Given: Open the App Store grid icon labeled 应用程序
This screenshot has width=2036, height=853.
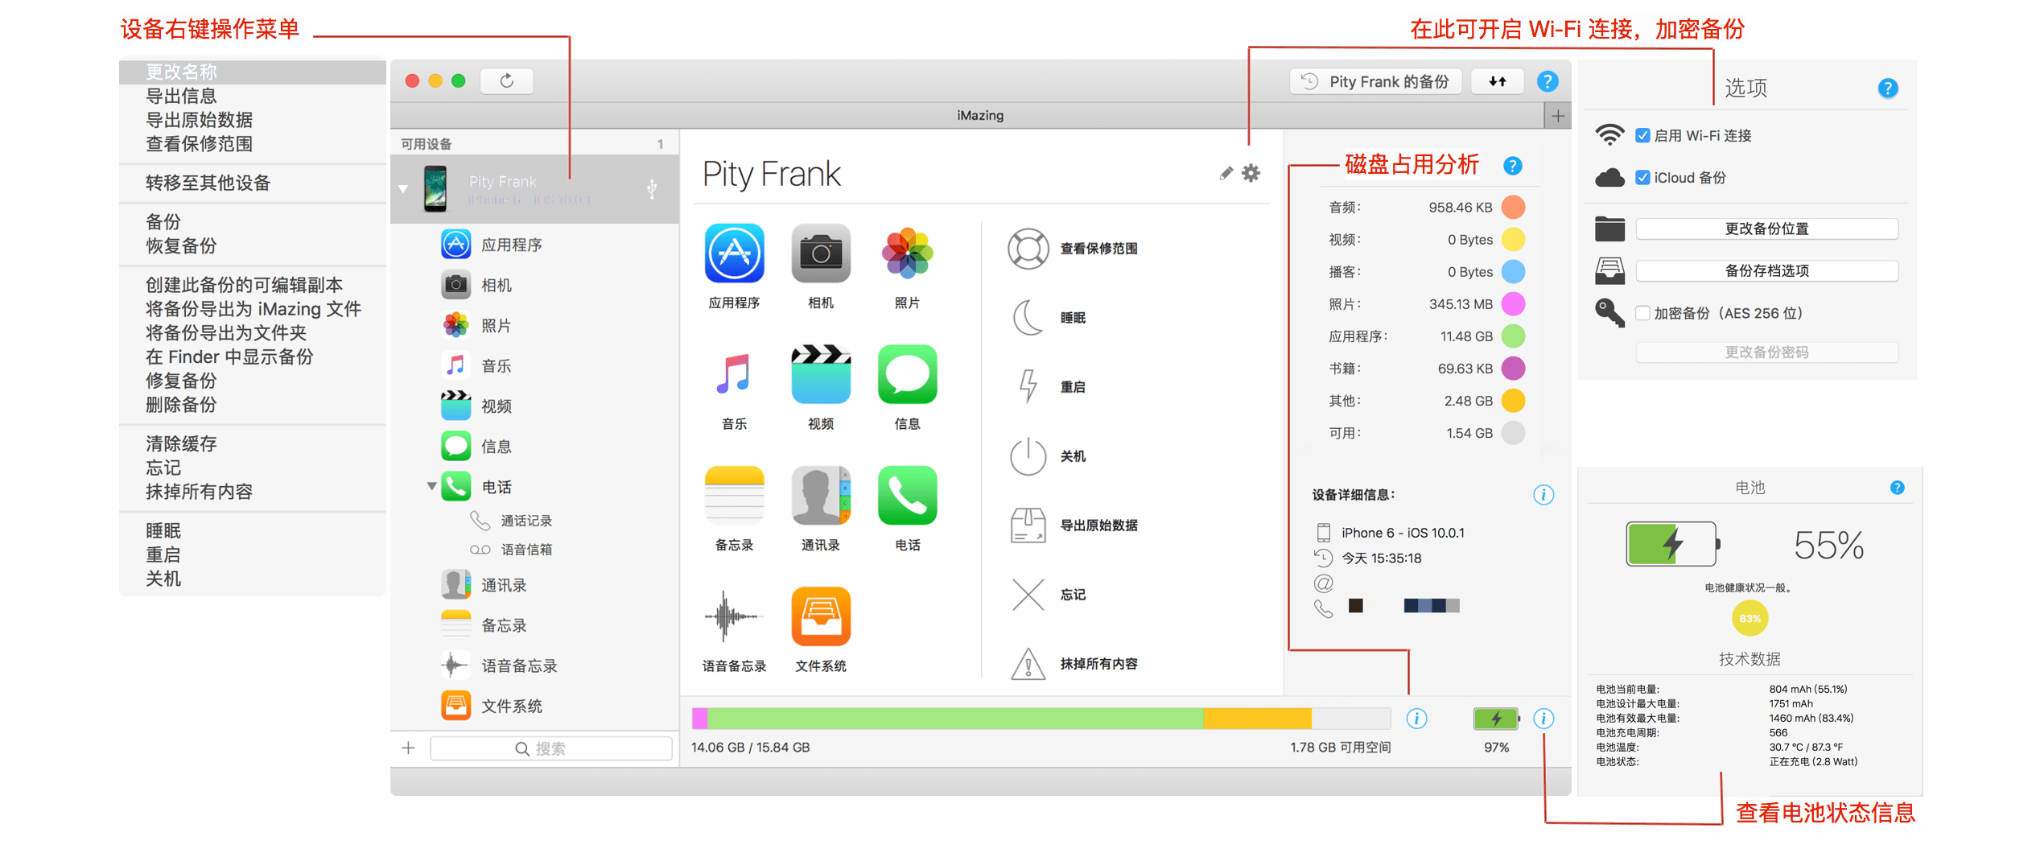Looking at the screenshot, I should point(734,253).
